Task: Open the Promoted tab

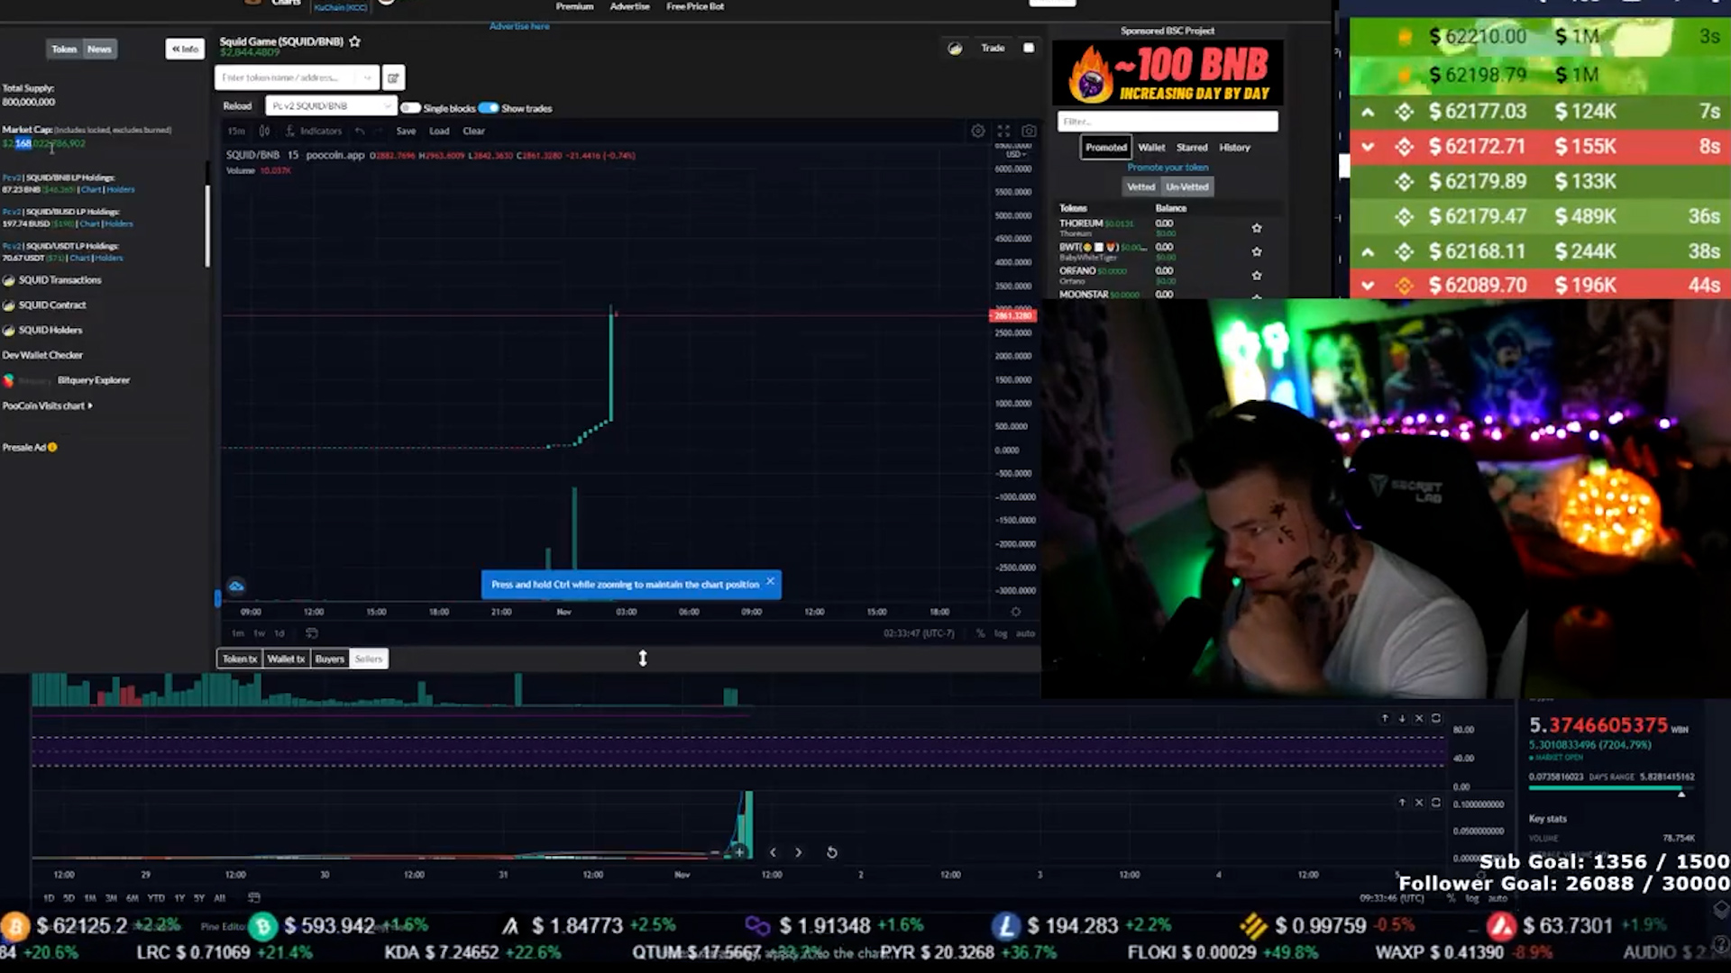Action: click(x=1106, y=147)
